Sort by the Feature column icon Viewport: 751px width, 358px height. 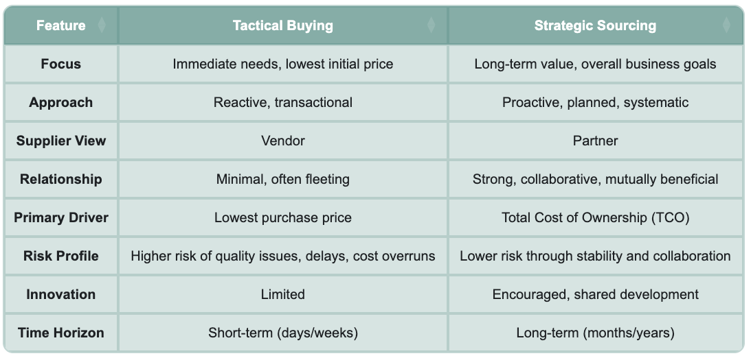click(x=102, y=25)
